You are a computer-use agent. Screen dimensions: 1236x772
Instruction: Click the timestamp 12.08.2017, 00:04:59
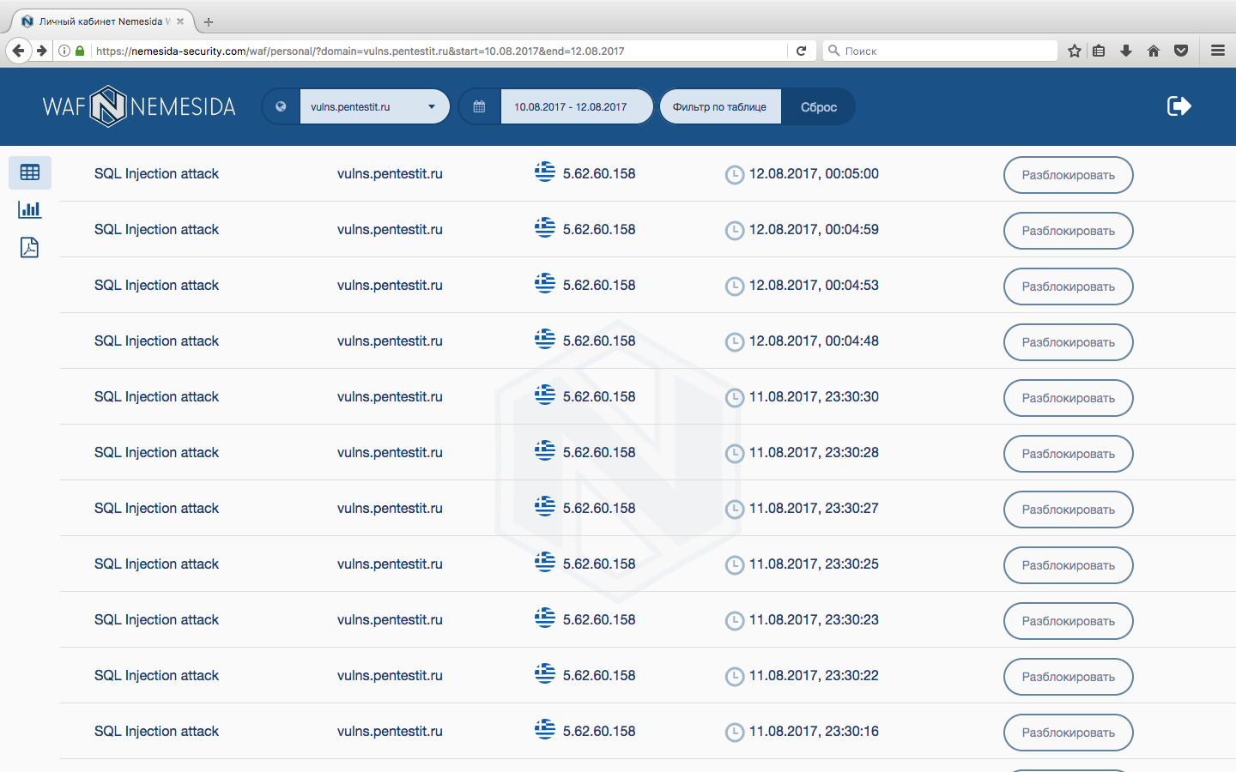pyautogui.click(x=814, y=229)
